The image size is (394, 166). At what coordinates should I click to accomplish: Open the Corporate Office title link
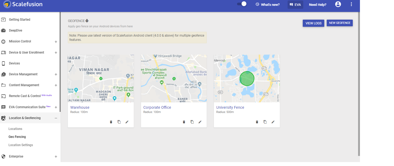(157, 107)
